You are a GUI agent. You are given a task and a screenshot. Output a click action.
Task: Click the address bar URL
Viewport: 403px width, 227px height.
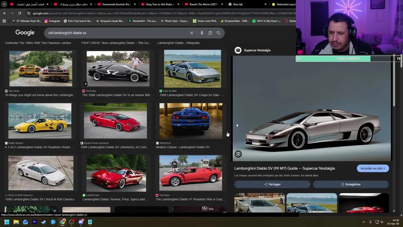point(164,13)
